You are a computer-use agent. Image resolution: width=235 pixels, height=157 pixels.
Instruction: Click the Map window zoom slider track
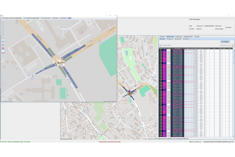(3, 30)
